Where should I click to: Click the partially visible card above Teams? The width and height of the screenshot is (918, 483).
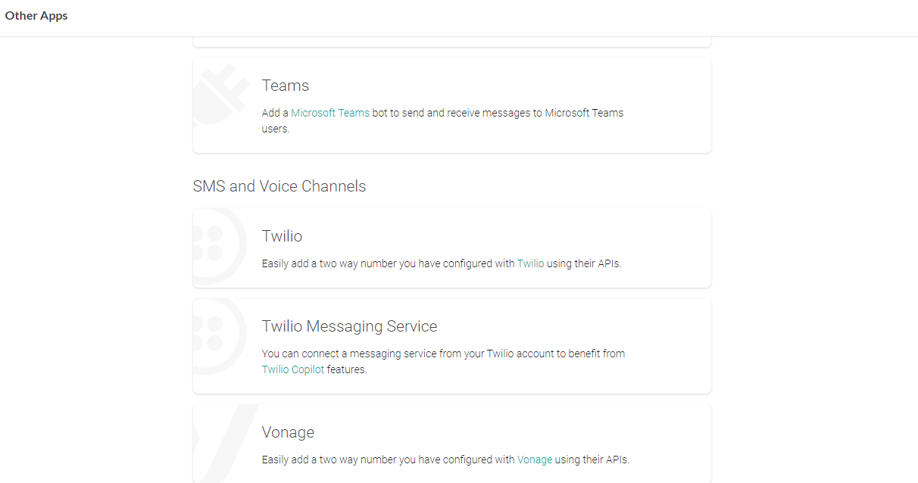coord(451,42)
